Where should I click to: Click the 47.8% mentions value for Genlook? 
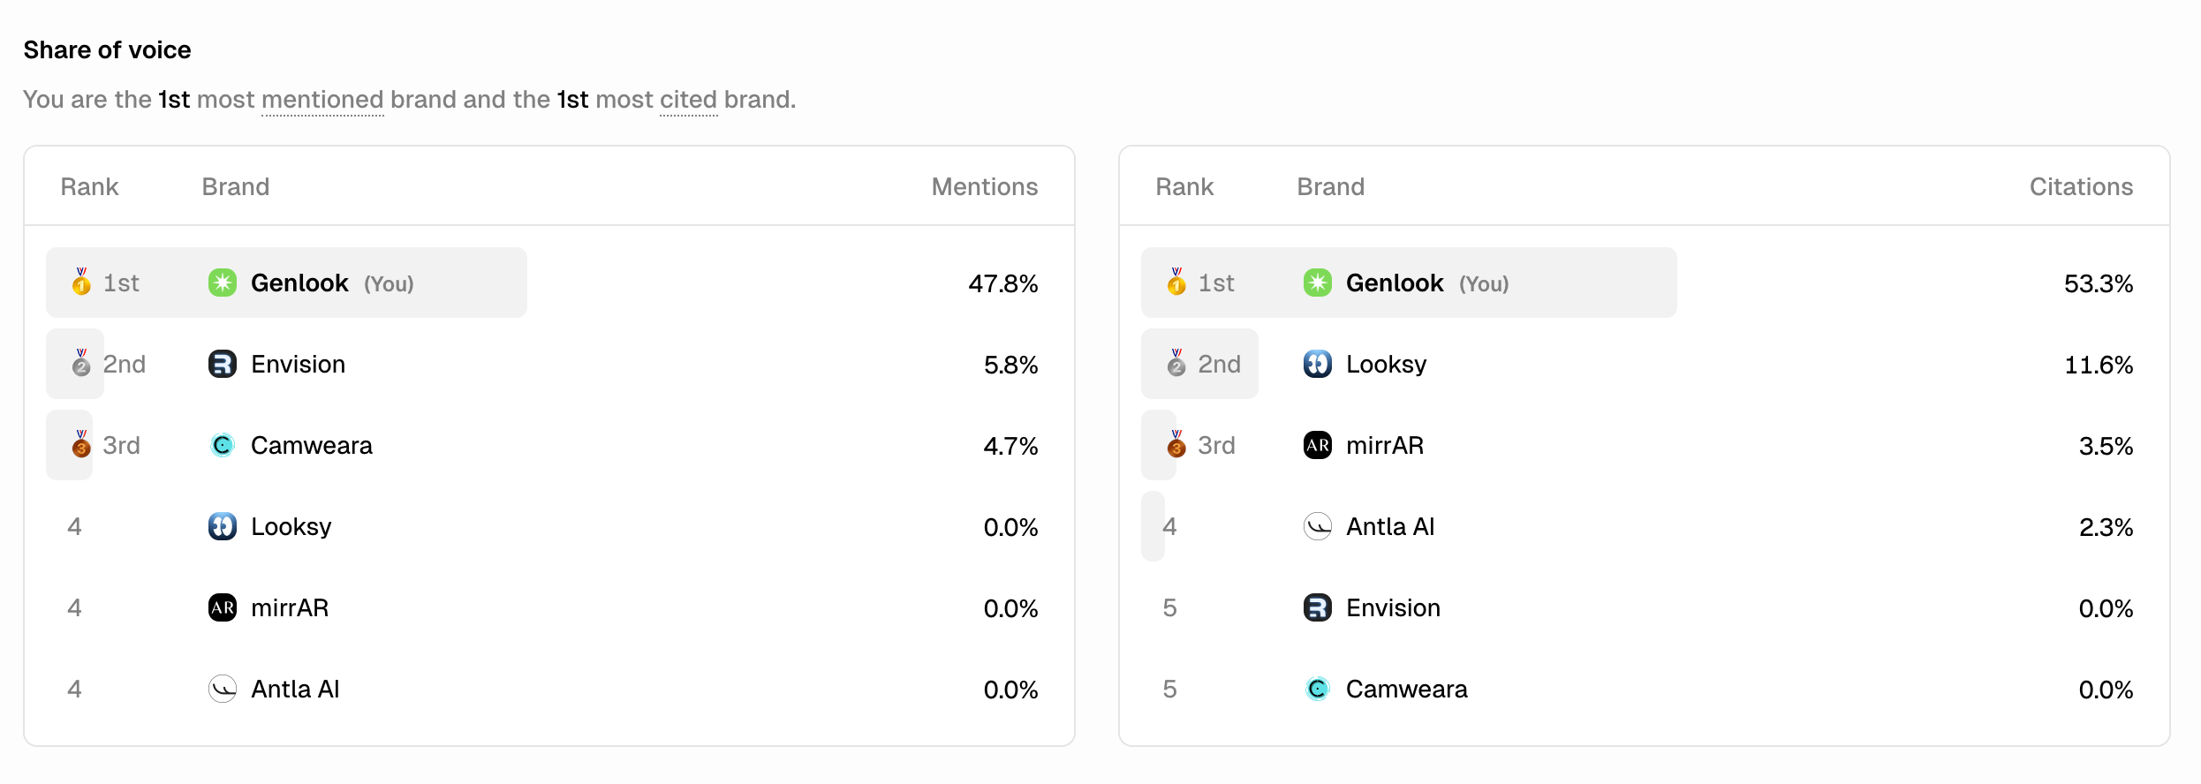pyautogui.click(x=1002, y=284)
